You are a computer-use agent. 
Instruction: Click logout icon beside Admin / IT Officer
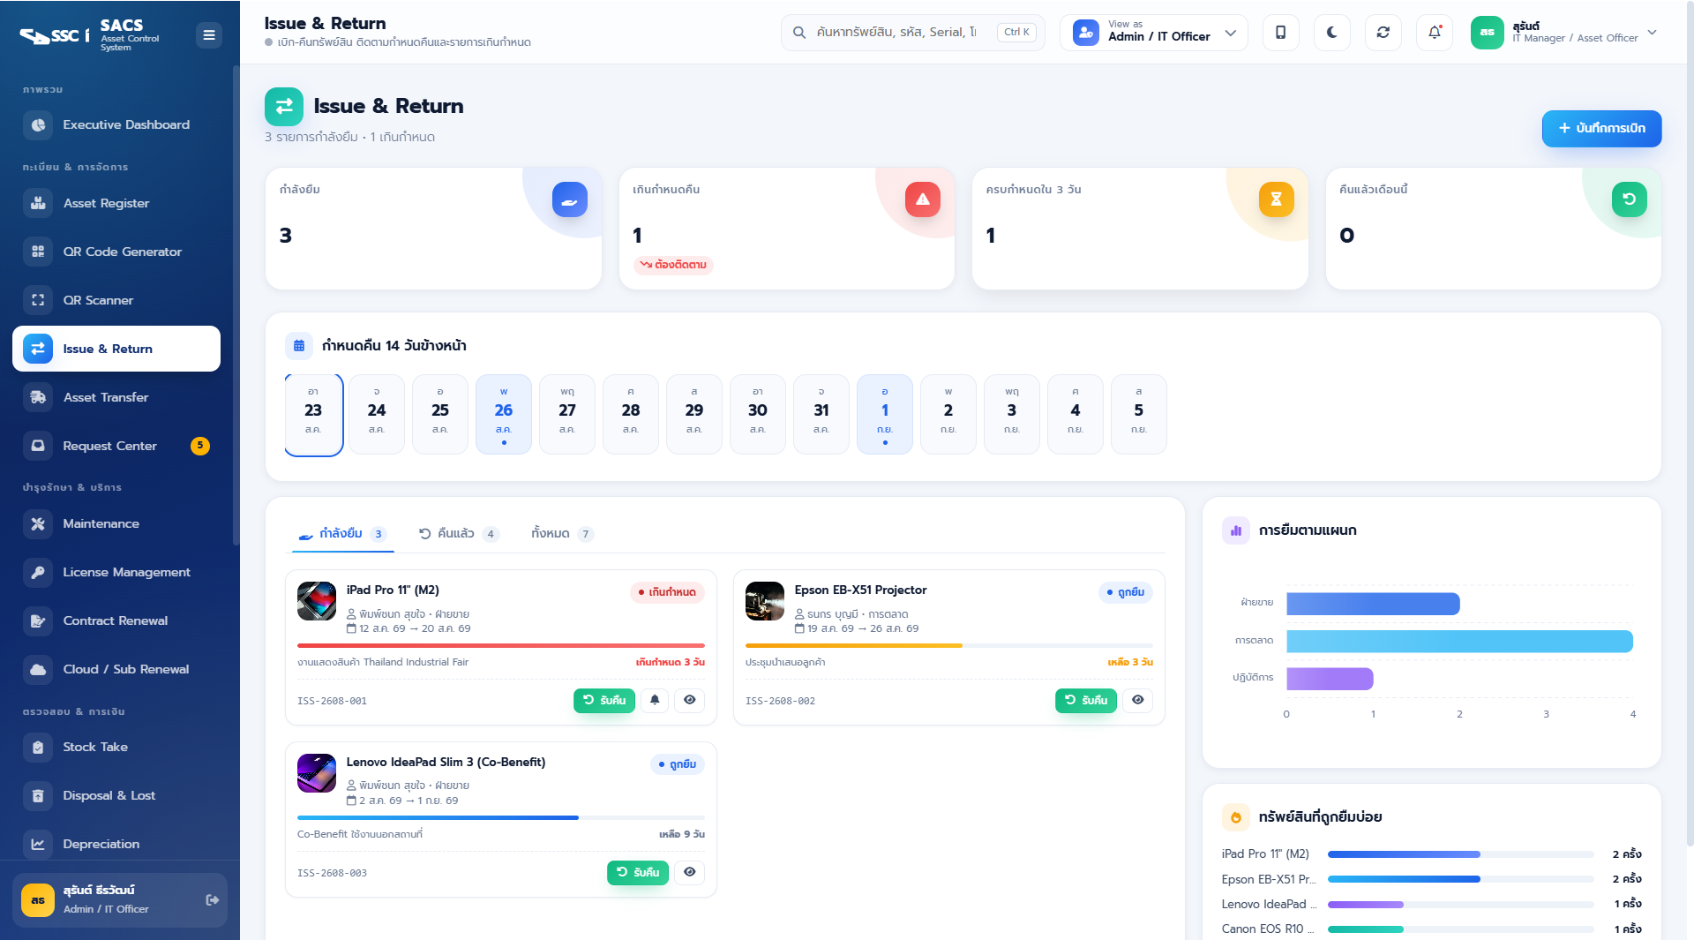pos(213,899)
